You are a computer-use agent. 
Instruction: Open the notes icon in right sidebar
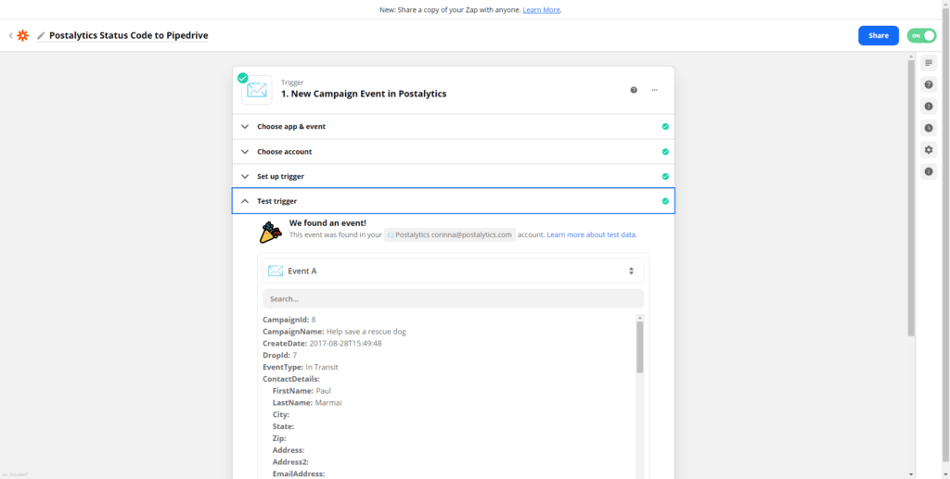[x=928, y=63]
